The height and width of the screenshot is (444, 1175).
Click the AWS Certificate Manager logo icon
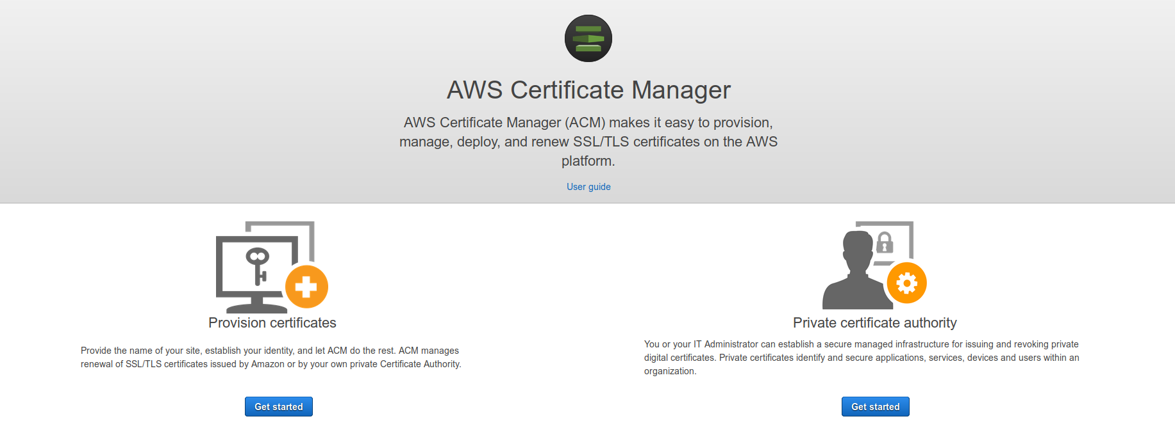588,38
